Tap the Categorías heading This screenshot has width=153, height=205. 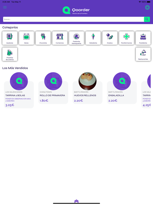pos(10,27)
